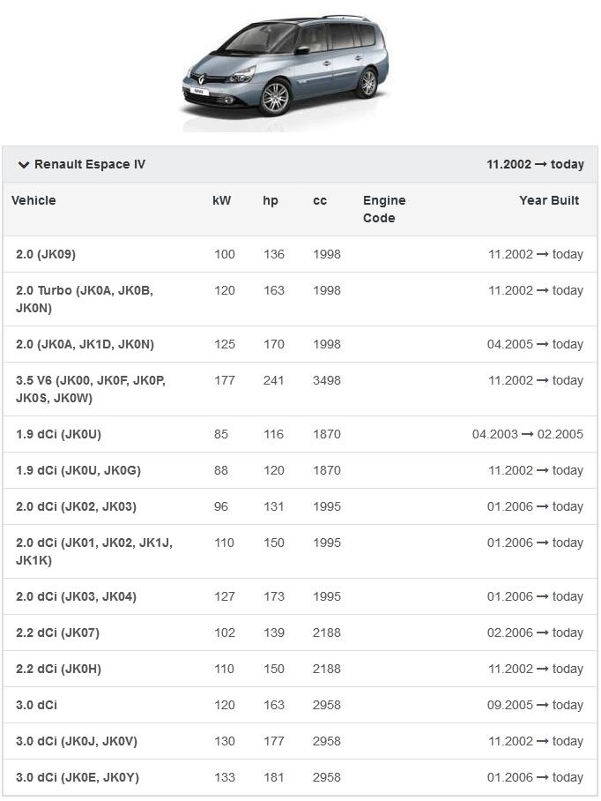Click the Renault Espace IV header title

(x=90, y=165)
